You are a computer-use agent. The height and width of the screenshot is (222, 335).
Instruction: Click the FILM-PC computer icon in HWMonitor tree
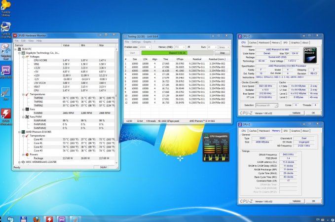pyautogui.click(x=19, y=49)
